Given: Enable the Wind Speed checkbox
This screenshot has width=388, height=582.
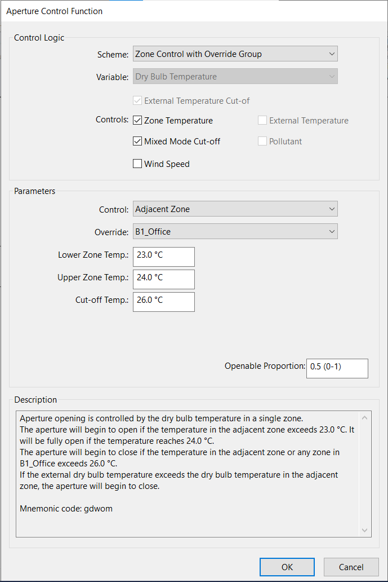Looking at the screenshot, I should click(x=137, y=164).
